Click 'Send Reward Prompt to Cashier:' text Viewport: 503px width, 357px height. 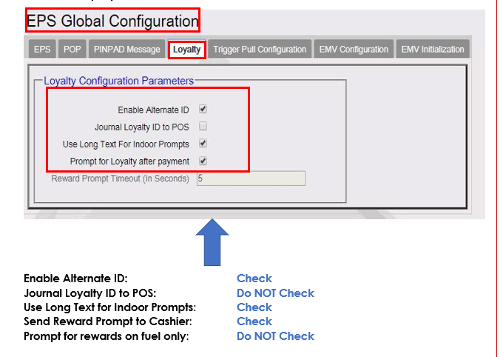click(x=108, y=321)
